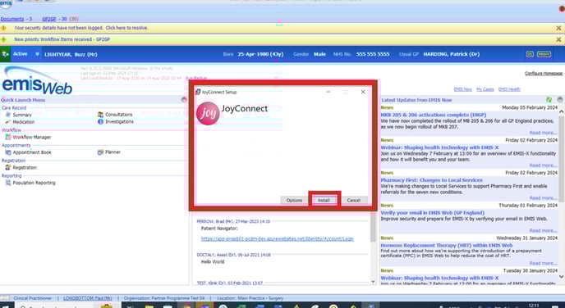Click Location: Main Practice - Surgery status text

coord(250,298)
